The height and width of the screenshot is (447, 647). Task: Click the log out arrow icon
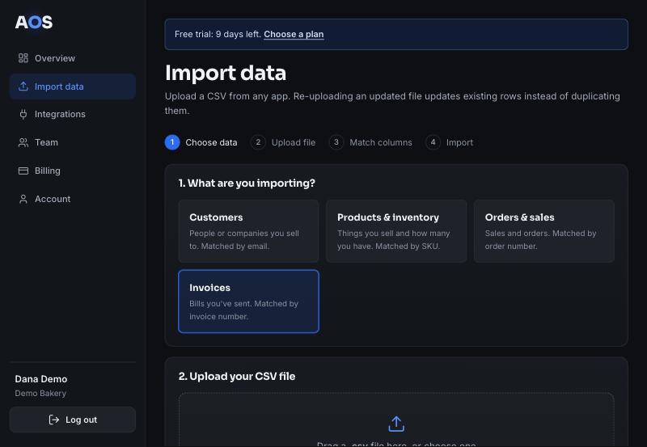(x=53, y=420)
